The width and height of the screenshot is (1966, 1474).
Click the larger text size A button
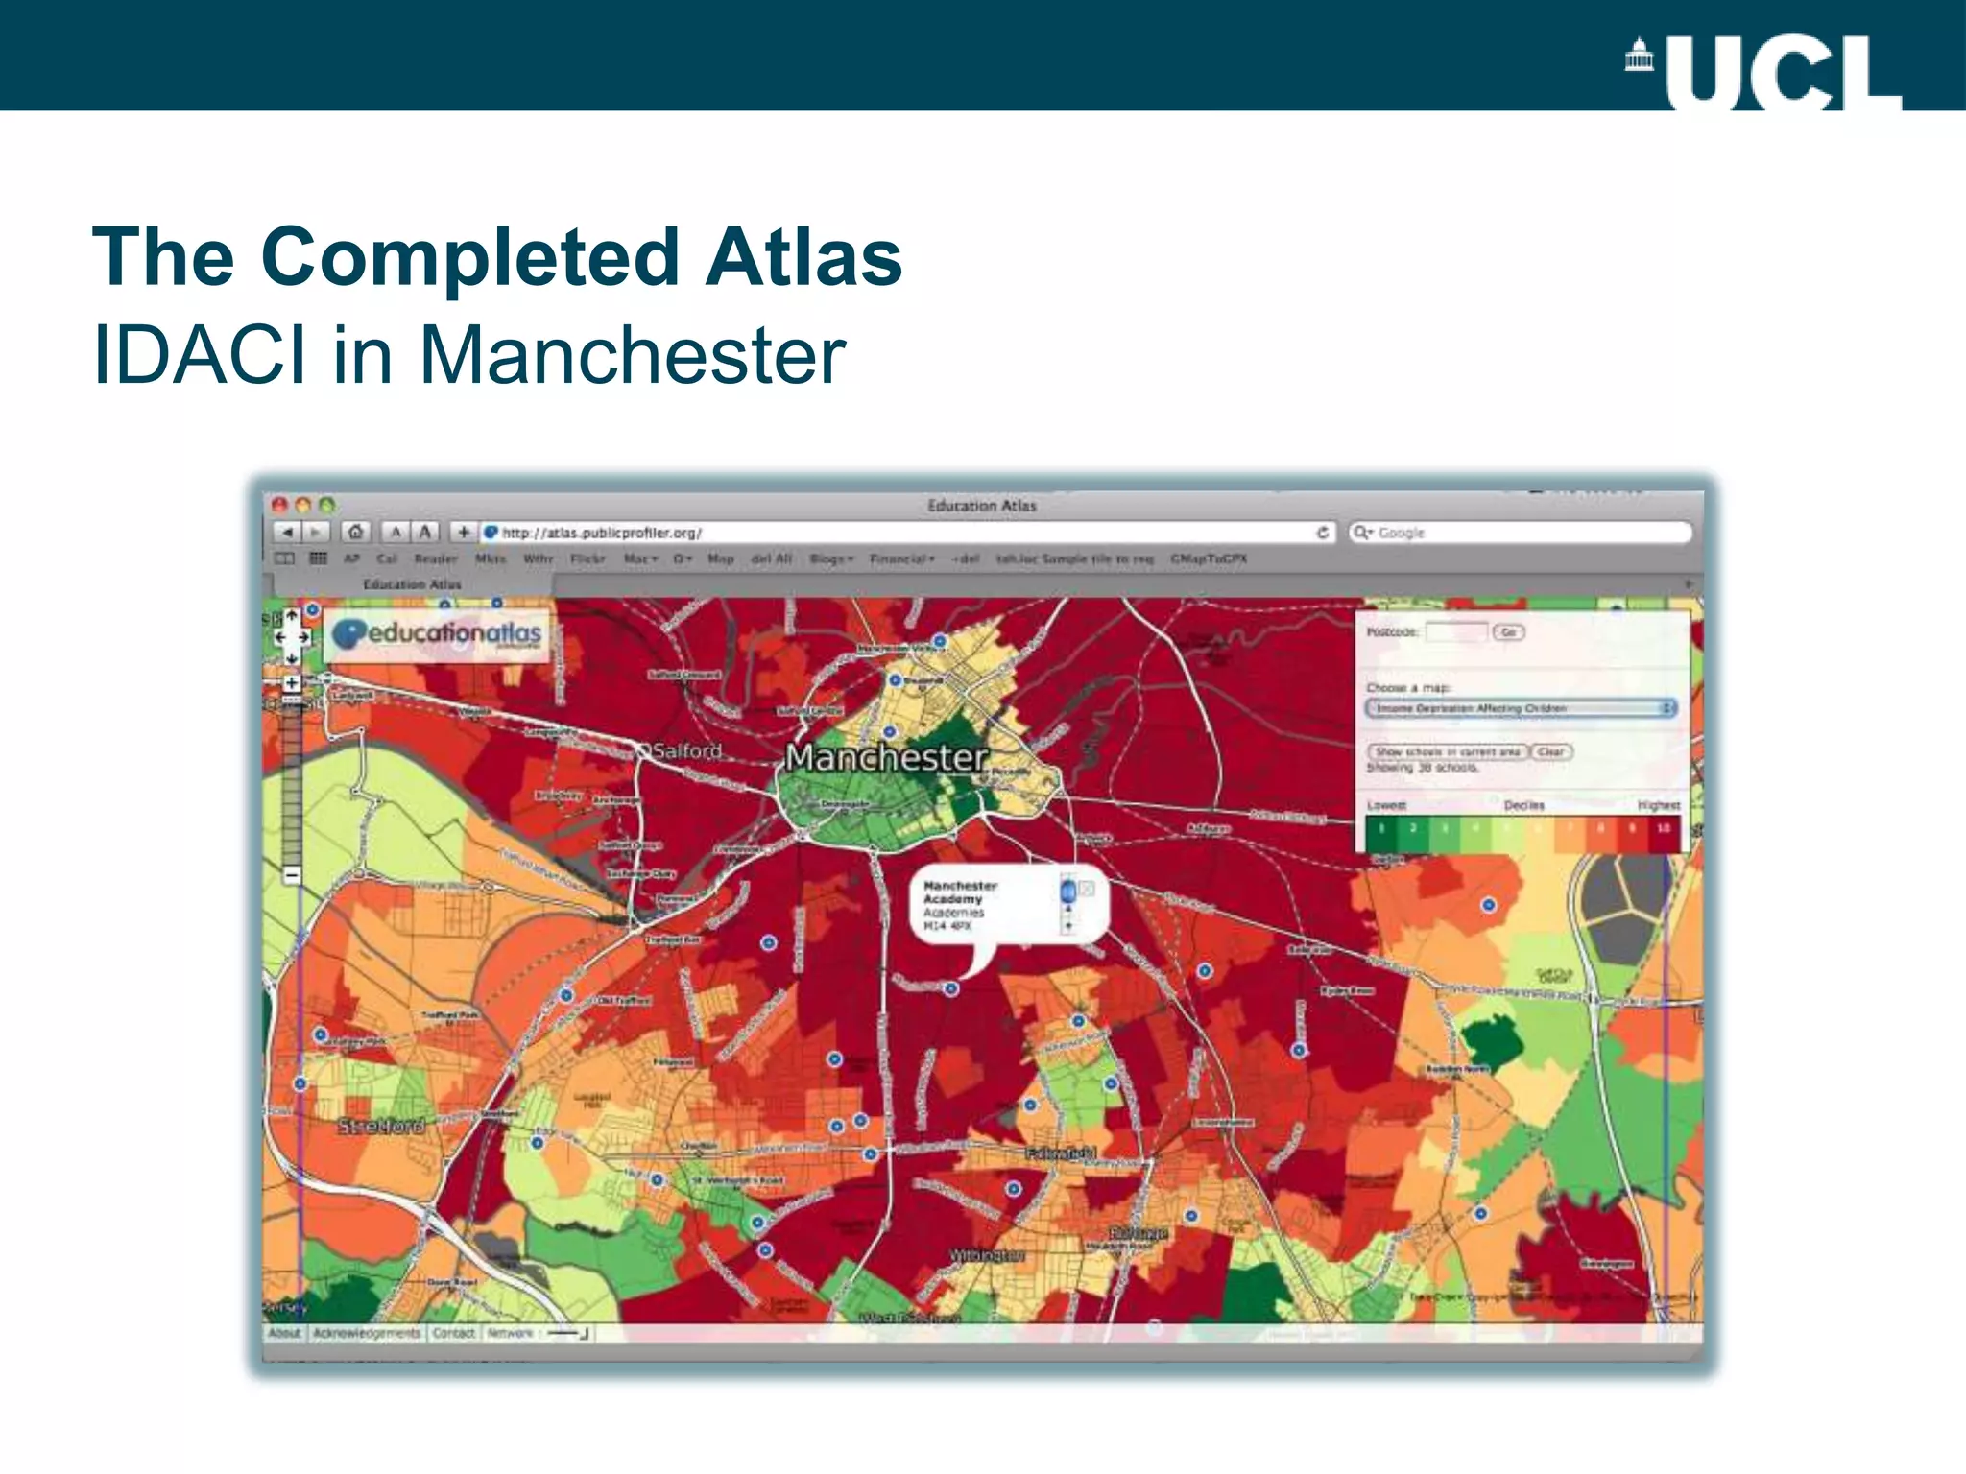pos(425,532)
